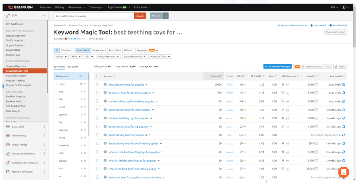Click the Semrush logo

point(20,7)
